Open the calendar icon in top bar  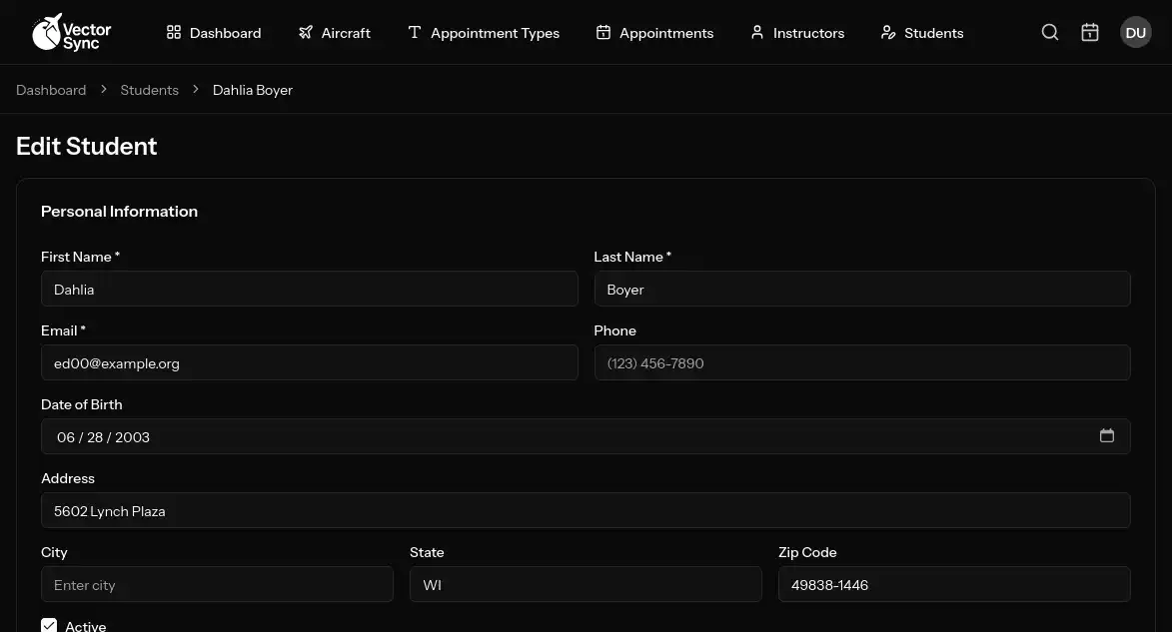click(1090, 33)
